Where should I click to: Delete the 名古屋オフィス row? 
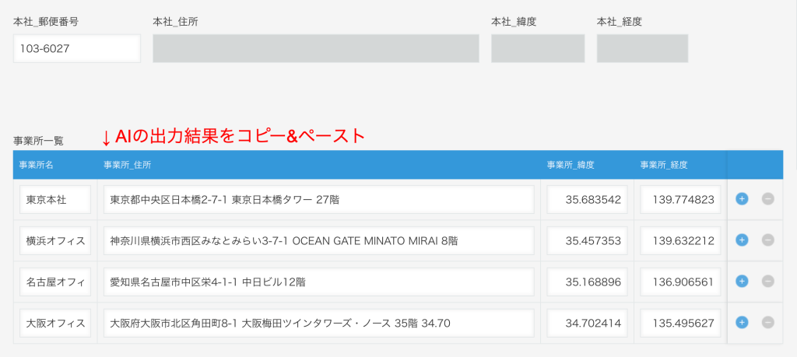[767, 281]
